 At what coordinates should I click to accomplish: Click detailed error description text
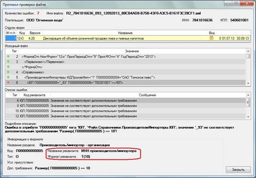pos(120,129)
